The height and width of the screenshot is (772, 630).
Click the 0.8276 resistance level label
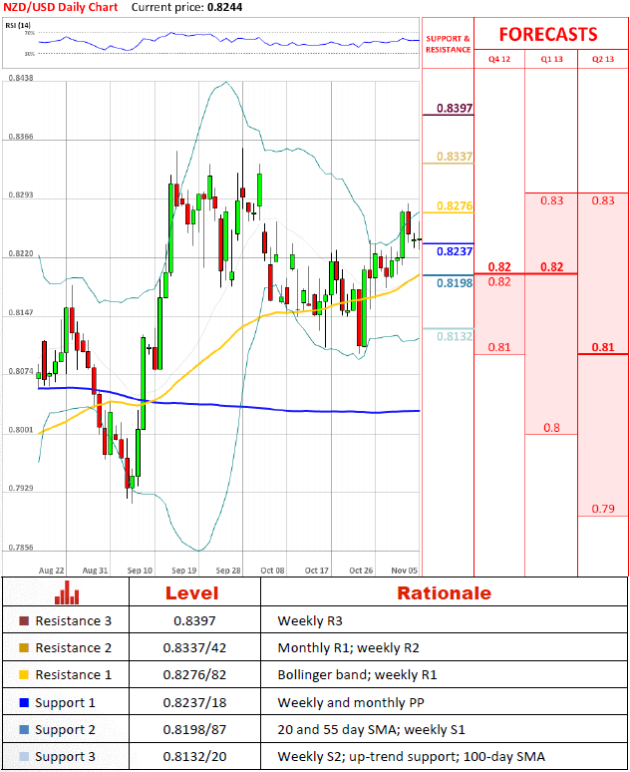pyautogui.click(x=455, y=205)
